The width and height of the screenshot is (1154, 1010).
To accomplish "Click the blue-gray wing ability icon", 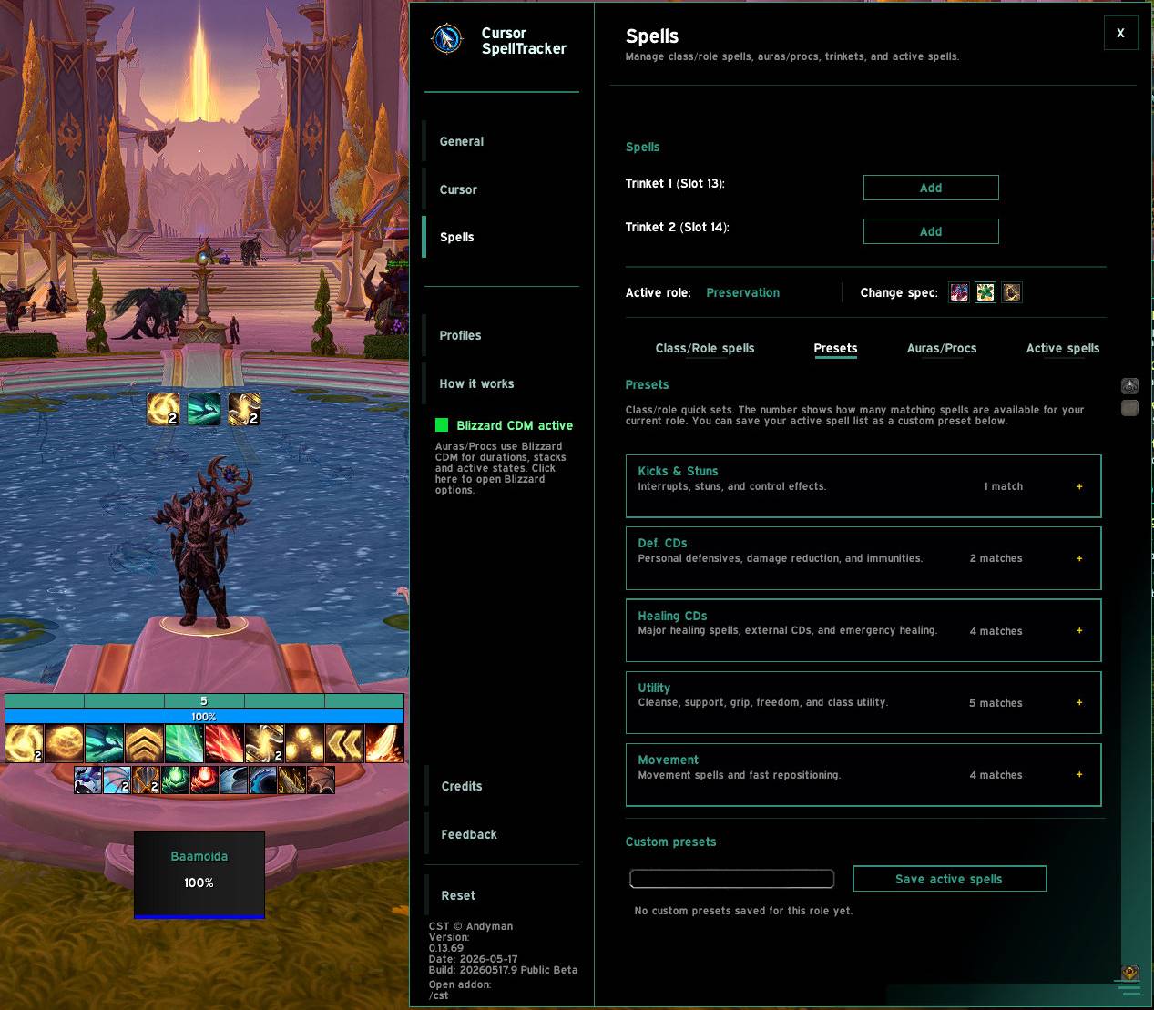I will (233, 780).
